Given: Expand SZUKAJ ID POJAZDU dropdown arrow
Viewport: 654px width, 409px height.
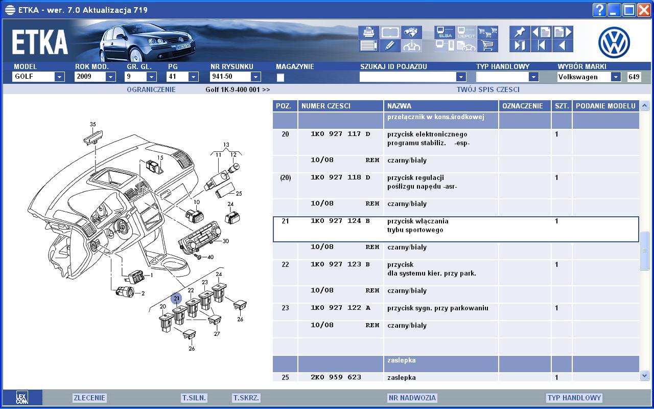Looking at the screenshot, I should click(461, 77).
